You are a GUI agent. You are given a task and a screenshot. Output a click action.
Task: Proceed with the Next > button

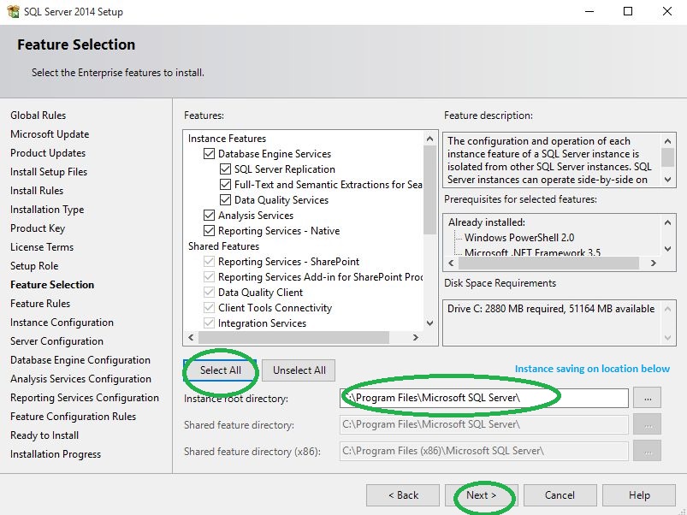[482, 494]
